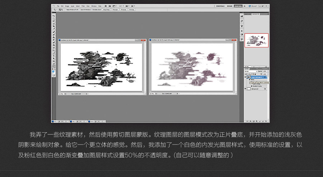Hide the Layer 148 copy 3 layer
Viewport: 323px width, 177px height.
pos(245,77)
